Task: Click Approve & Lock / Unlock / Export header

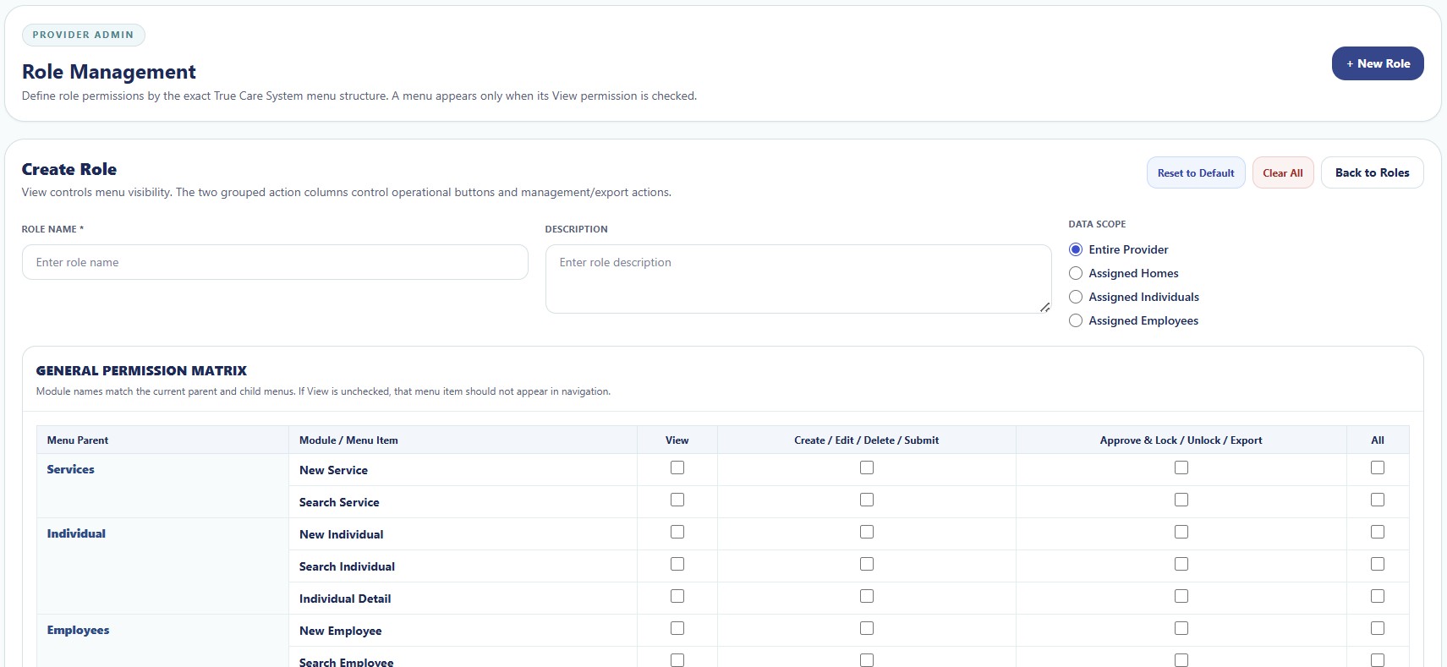Action: 1181,440
